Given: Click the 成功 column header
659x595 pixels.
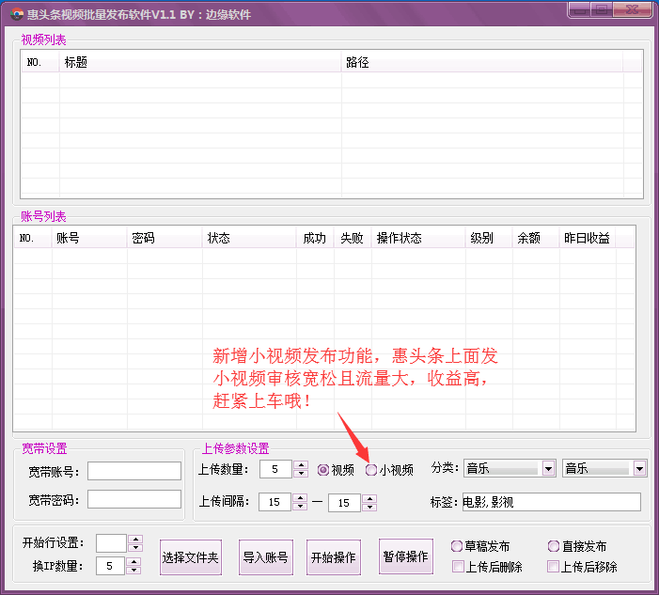Looking at the screenshot, I should pos(315,238).
